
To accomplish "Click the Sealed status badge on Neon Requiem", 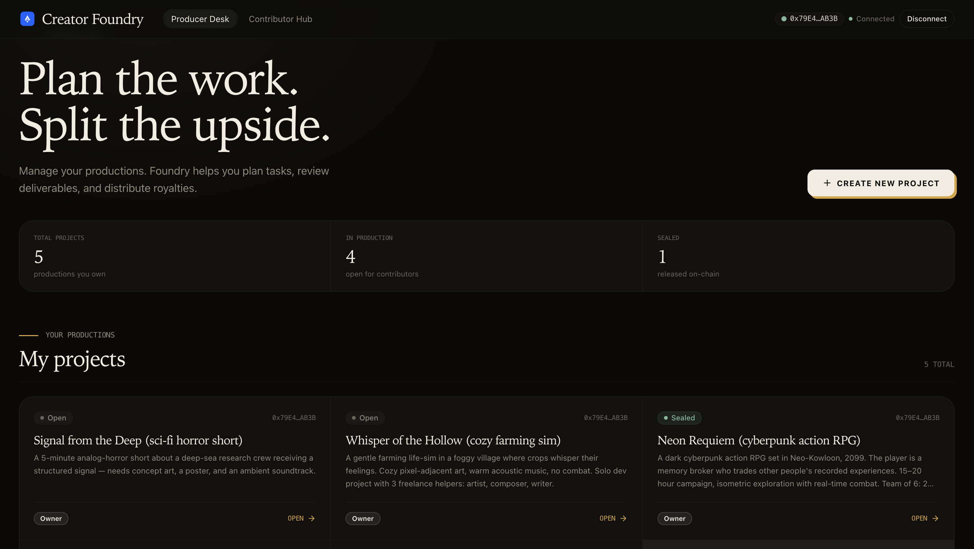I will pyautogui.click(x=679, y=418).
